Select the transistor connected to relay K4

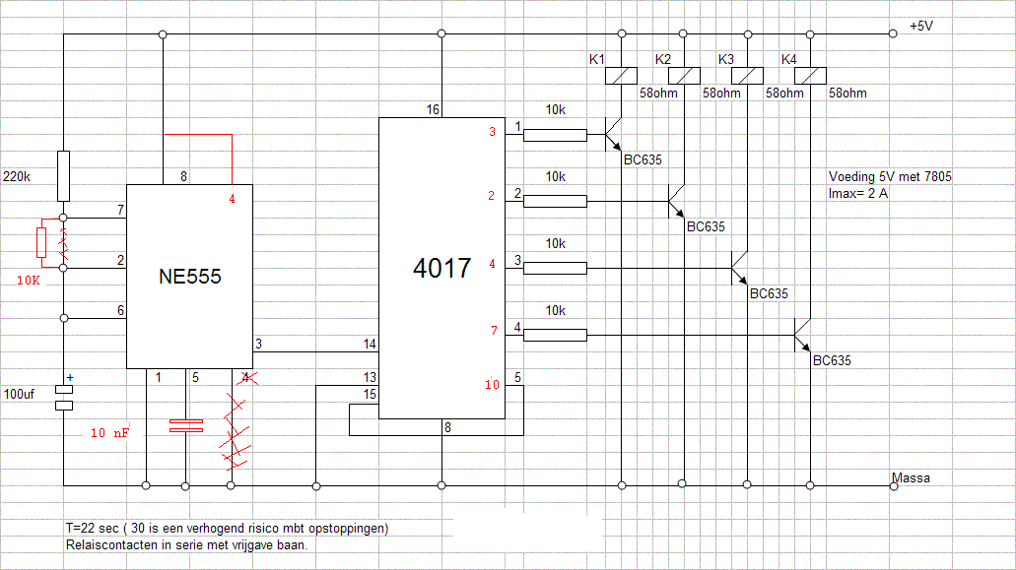pyautogui.click(x=802, y=335)
